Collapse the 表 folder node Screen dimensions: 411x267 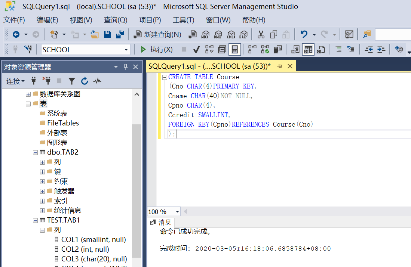pyautogui.click(x=28, y=104)
